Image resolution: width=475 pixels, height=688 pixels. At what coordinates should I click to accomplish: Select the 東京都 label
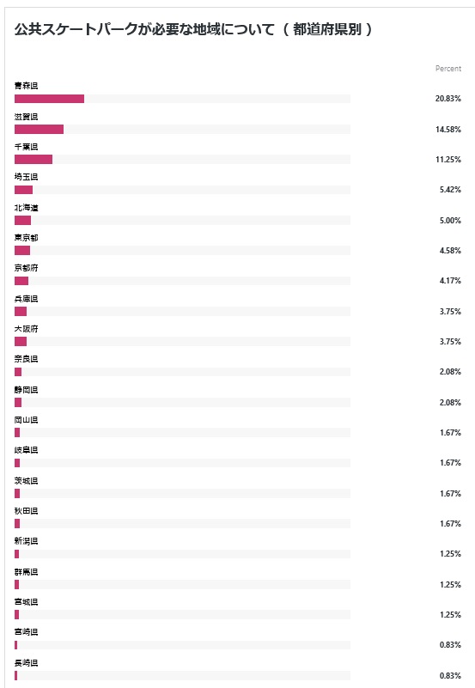click(x=26, y=238)
